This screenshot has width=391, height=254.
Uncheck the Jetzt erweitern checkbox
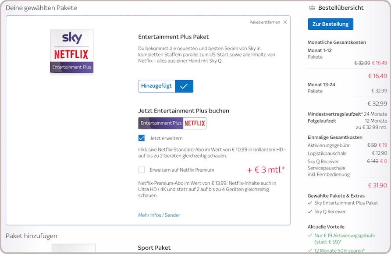coord(142,138)
